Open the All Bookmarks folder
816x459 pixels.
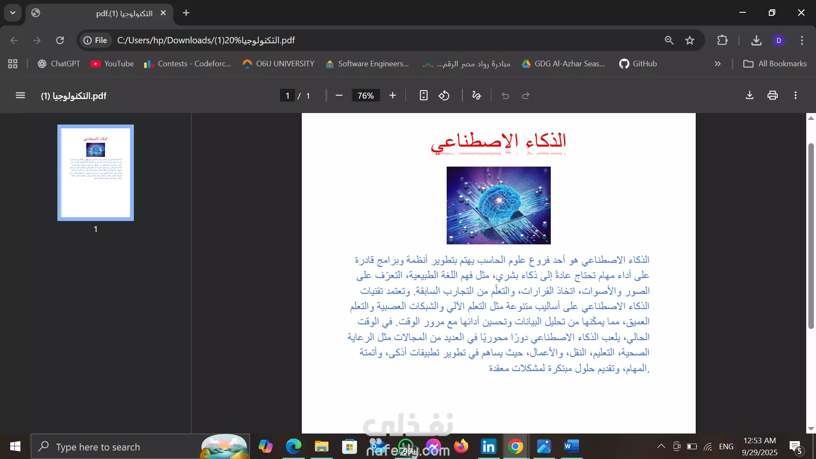click(775, 64)
